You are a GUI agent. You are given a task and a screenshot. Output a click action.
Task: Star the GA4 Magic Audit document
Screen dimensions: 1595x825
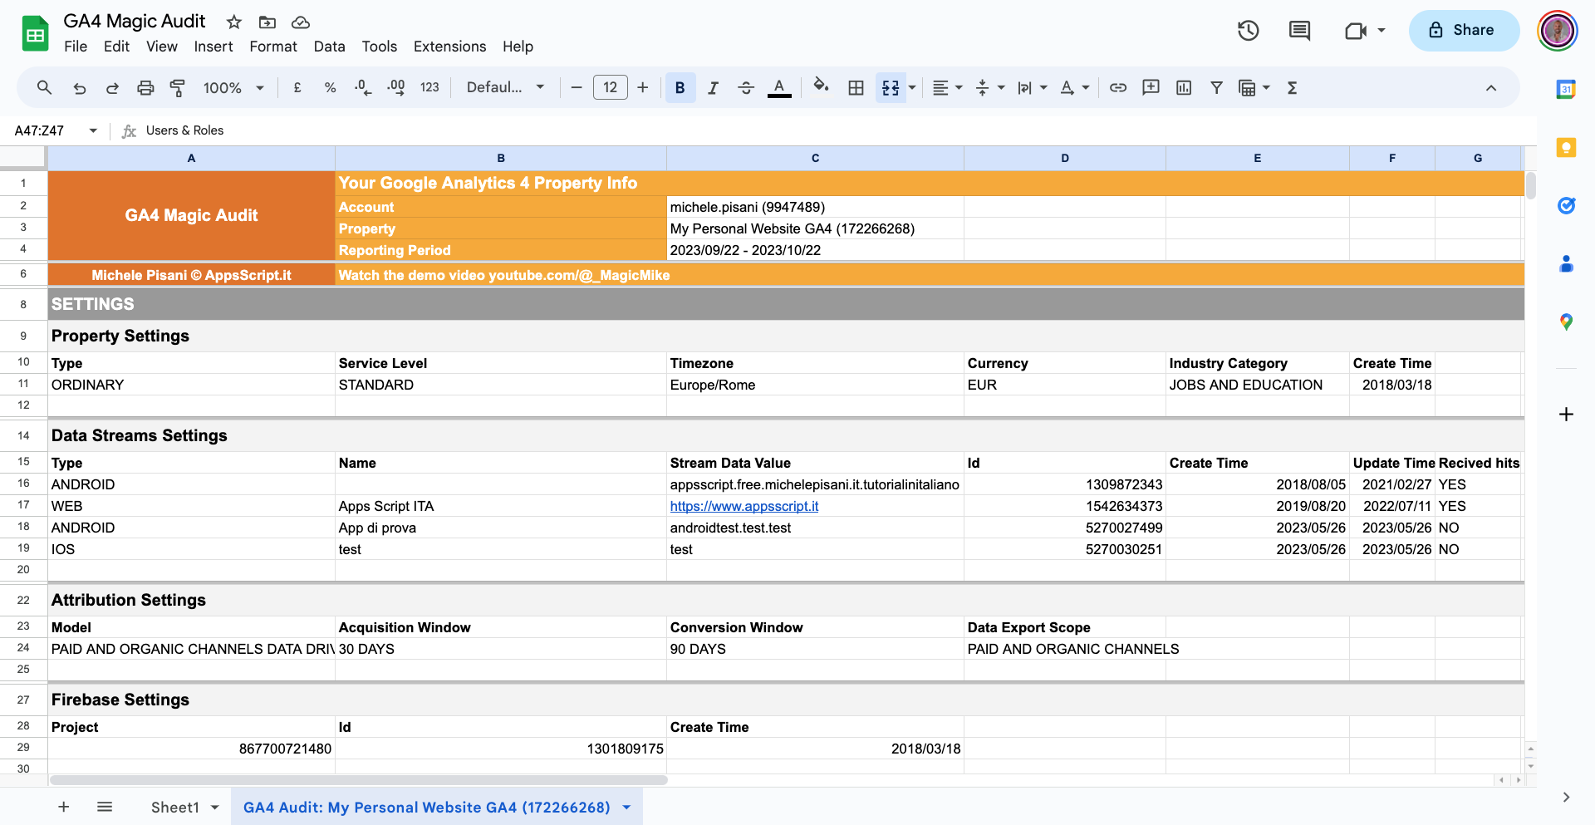[234, 22]
